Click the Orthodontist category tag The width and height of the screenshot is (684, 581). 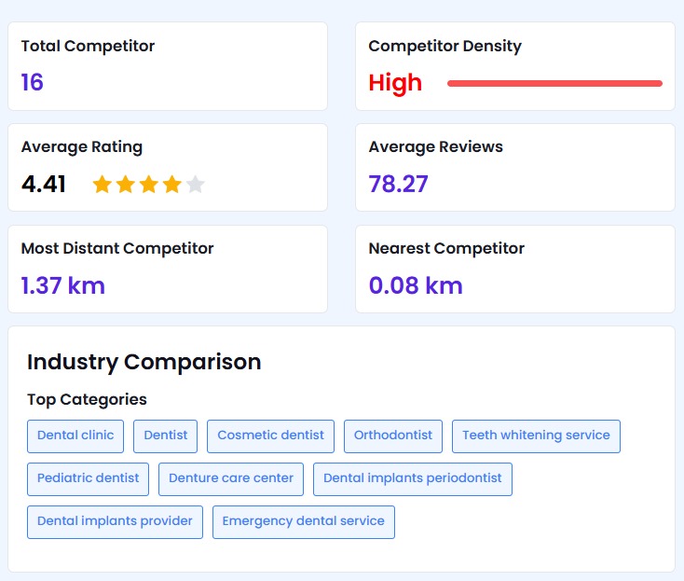[x=393, y=436]
